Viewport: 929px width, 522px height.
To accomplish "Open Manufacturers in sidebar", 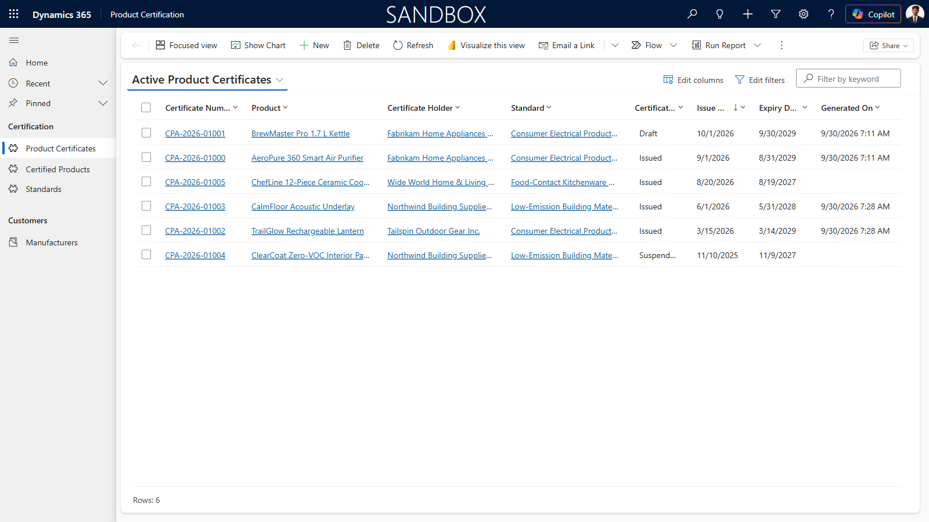I will [58, 242].
